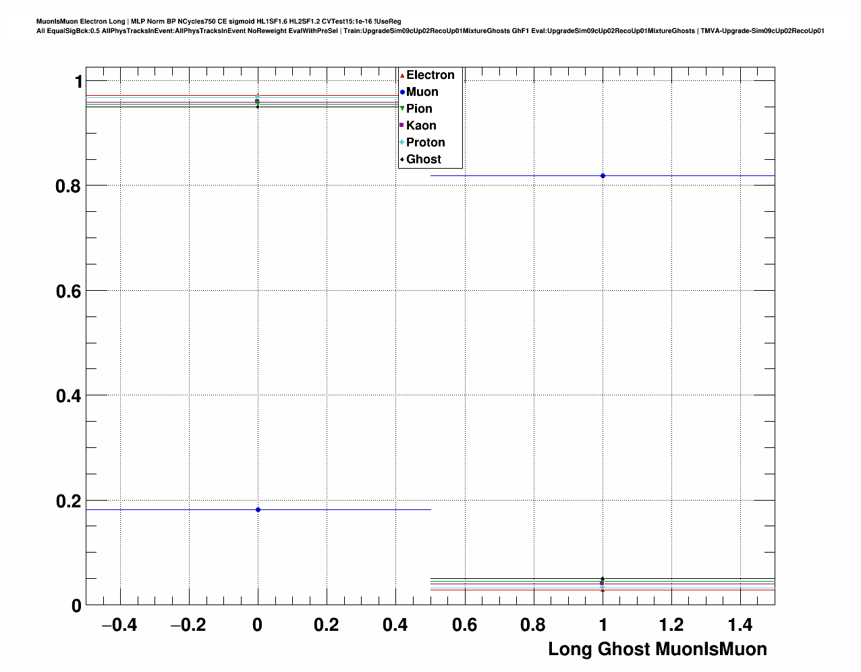Click the "Electron" legend label text
Screen dimensions: 861x672
[430, 76]
